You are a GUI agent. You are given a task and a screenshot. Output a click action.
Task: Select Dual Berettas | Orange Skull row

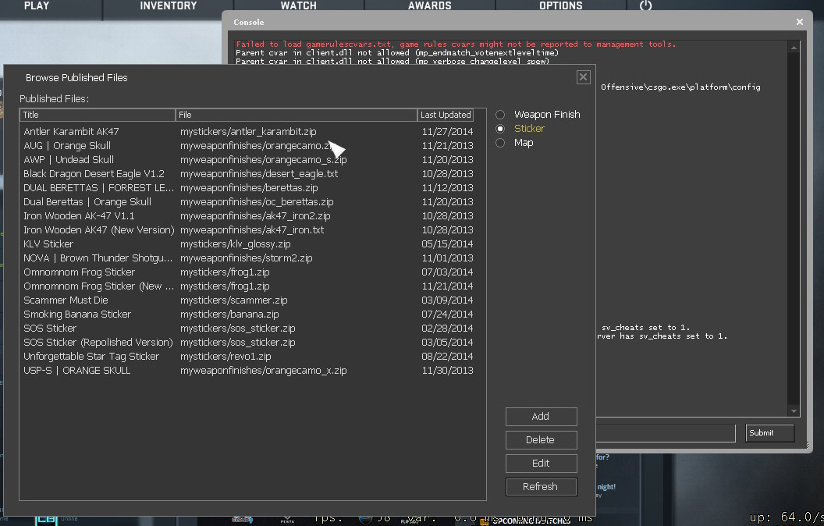pos(248,202)
